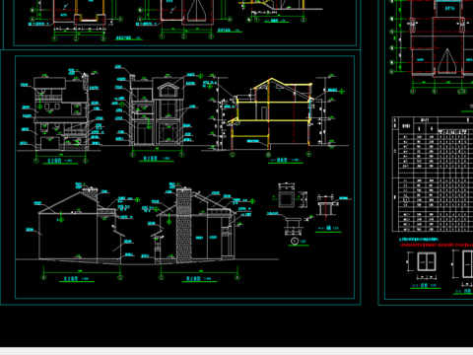This screenshot has width=473, height=355.
Task: Pick the square column plan detail
Action: [x=286, y=199]
